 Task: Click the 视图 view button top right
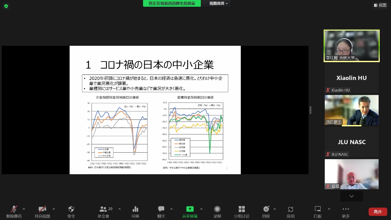[380, 5]
